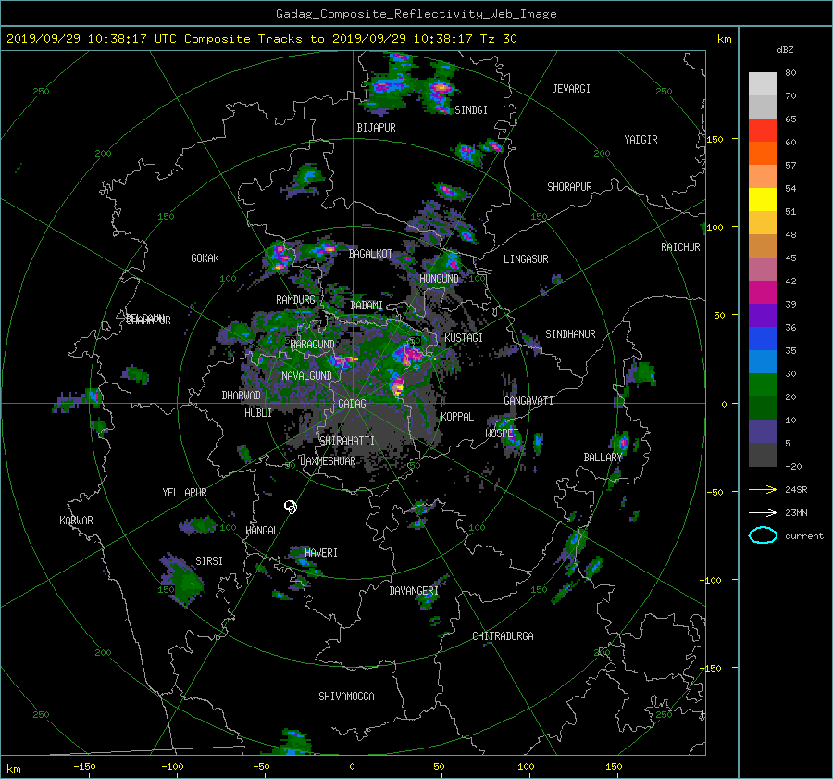Click the HANGAL city label
Screen dimensions: 833x779
(261, 531)
